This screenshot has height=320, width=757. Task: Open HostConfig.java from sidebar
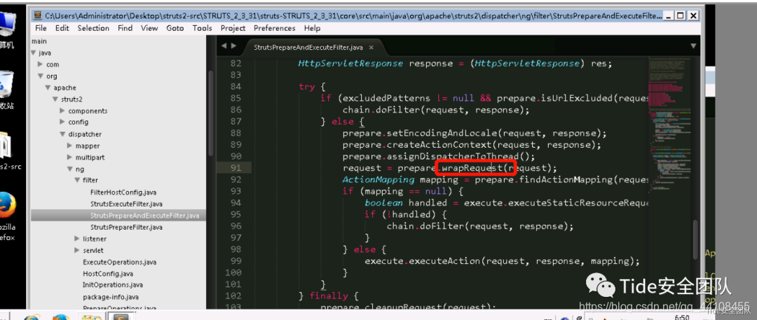(108, 274)
